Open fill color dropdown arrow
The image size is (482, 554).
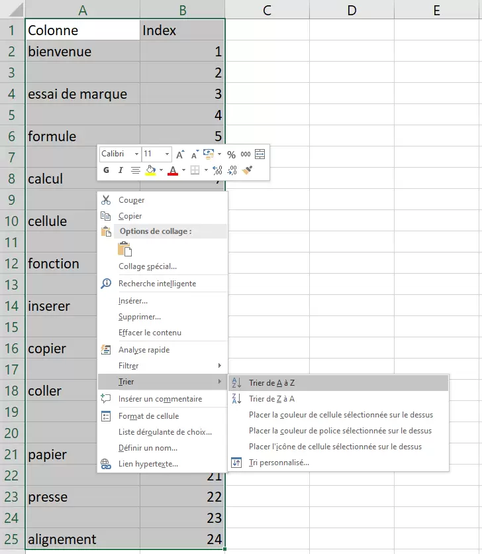[x=161, y=170]
